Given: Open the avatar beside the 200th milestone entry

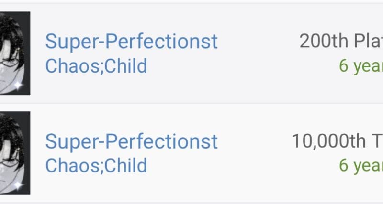Looking at the screenshot, I should (15, 53).
